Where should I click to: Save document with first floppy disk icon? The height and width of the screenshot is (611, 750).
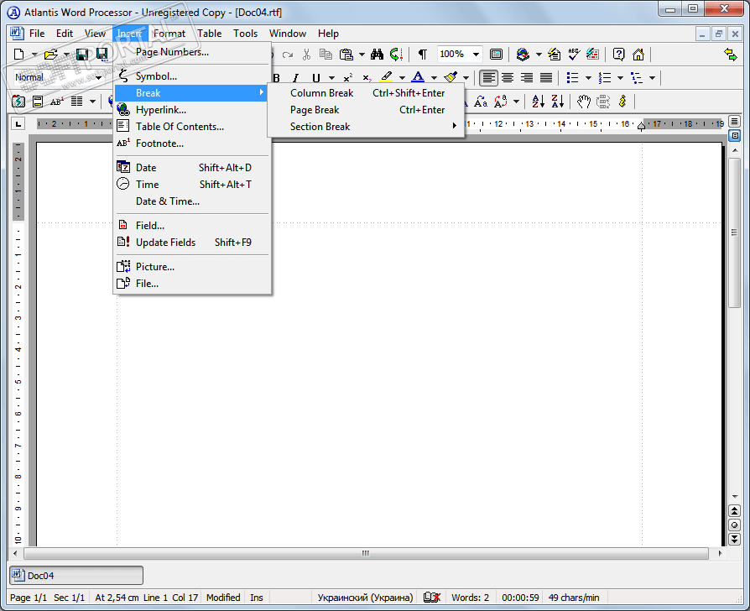(x=82, y=54)
